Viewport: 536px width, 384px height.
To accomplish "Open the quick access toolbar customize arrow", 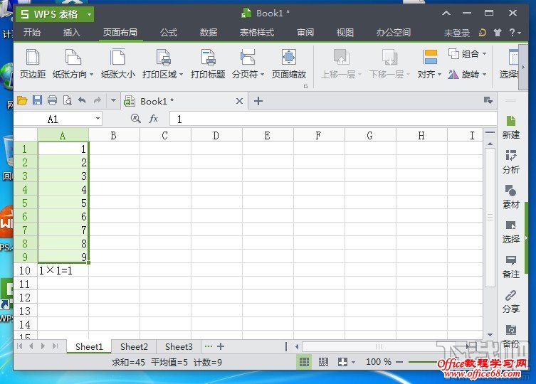I will tap(113, 100).
